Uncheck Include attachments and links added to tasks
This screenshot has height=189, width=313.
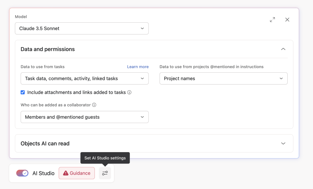tap(23, 92)
